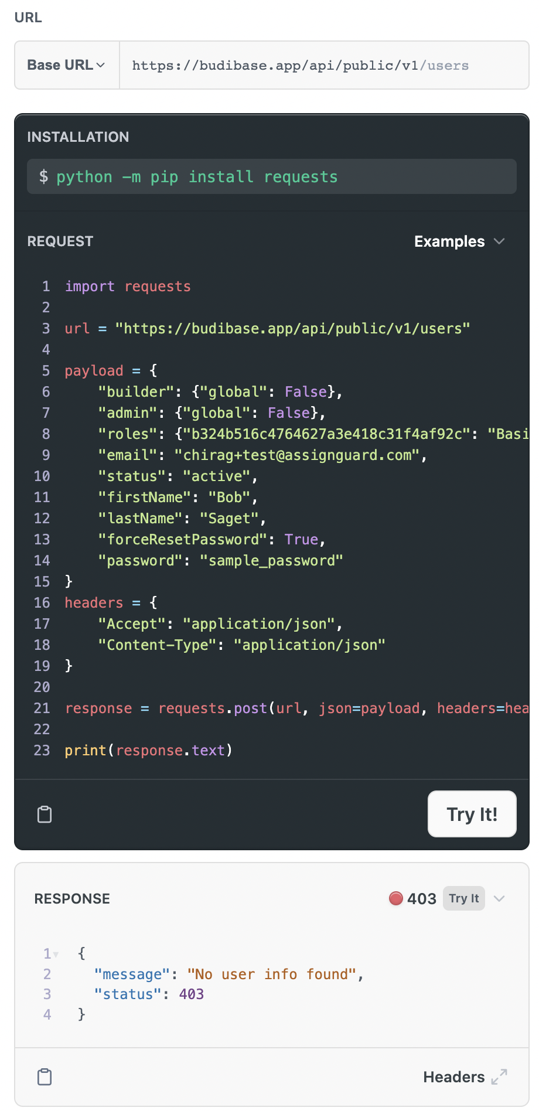Click the "roles" payload line
This screenshot has width=539, height=1111.
click(313, 434)
